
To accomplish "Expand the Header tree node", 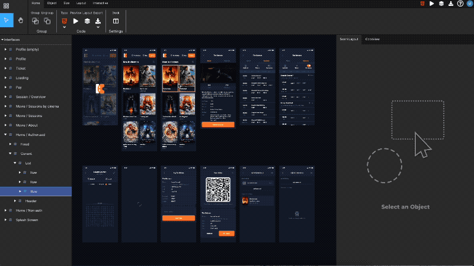I will (15, 201).
